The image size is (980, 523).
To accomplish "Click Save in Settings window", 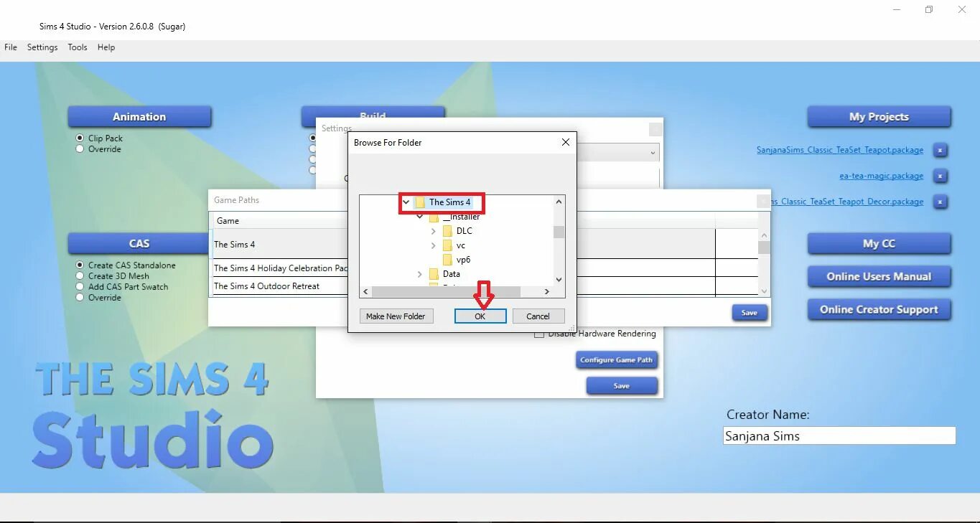I will point(622,386).
